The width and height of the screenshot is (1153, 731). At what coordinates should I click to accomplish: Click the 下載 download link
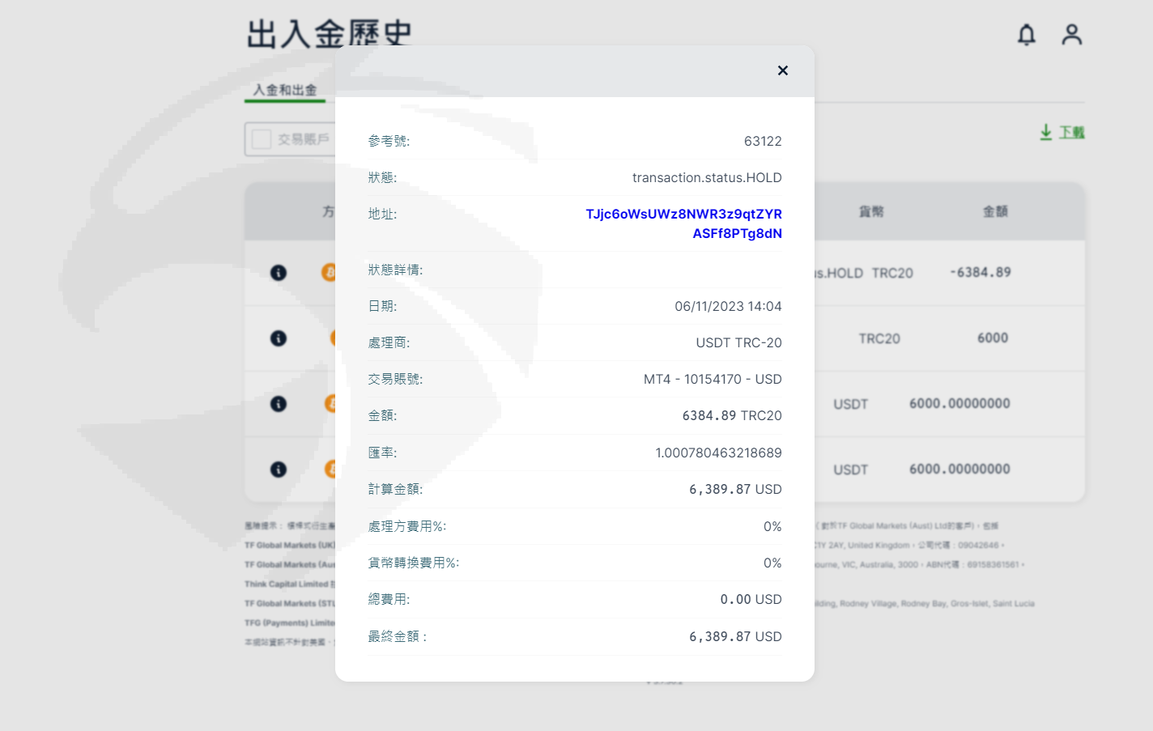pyautogui.click(x=1072, y=132)
